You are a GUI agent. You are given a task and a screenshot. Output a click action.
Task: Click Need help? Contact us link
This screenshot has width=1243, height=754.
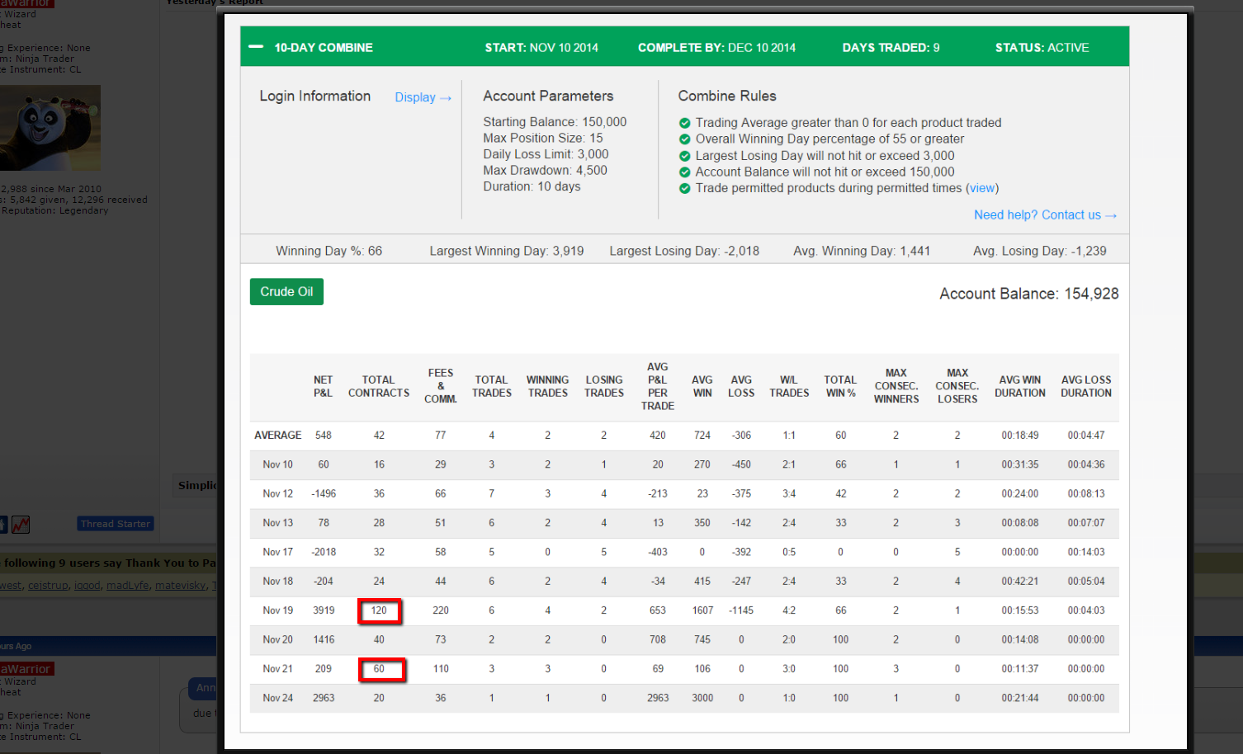1045,214
